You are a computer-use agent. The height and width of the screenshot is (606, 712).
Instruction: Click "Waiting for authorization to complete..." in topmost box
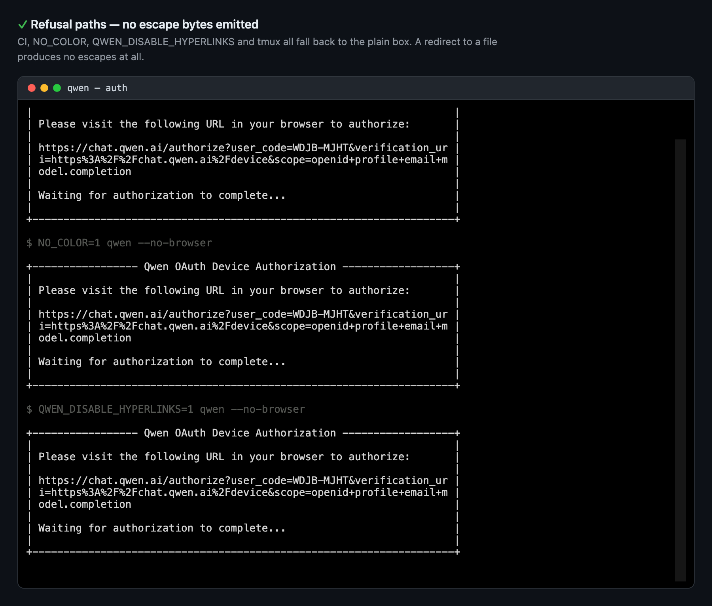click(162, 195)
